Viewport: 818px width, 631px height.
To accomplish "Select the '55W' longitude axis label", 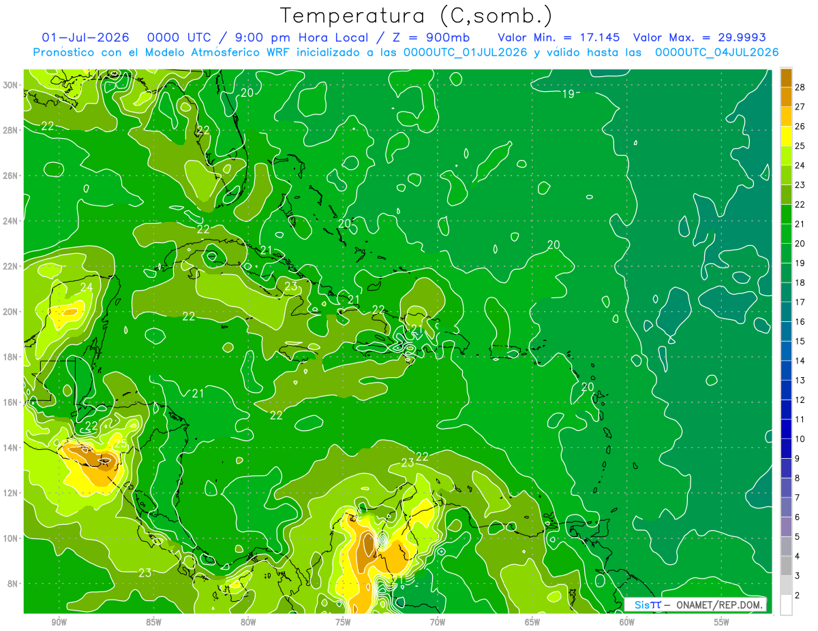I will tap(722, 622).
